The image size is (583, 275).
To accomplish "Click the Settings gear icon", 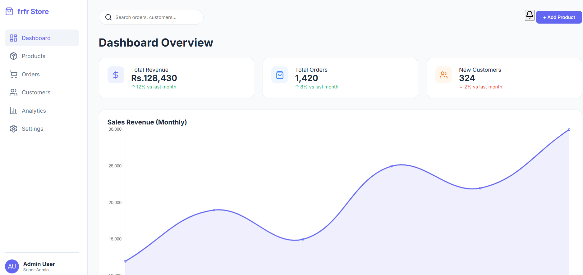I will [13, 129].
